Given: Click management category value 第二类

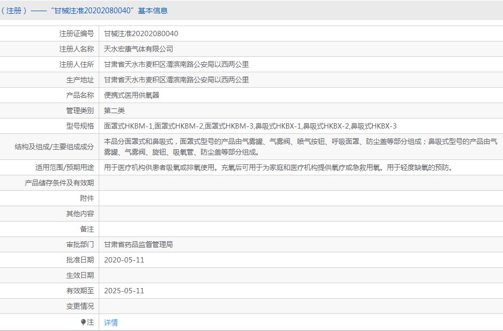Looking at the screenshot, I should click(x=114, y=111).
